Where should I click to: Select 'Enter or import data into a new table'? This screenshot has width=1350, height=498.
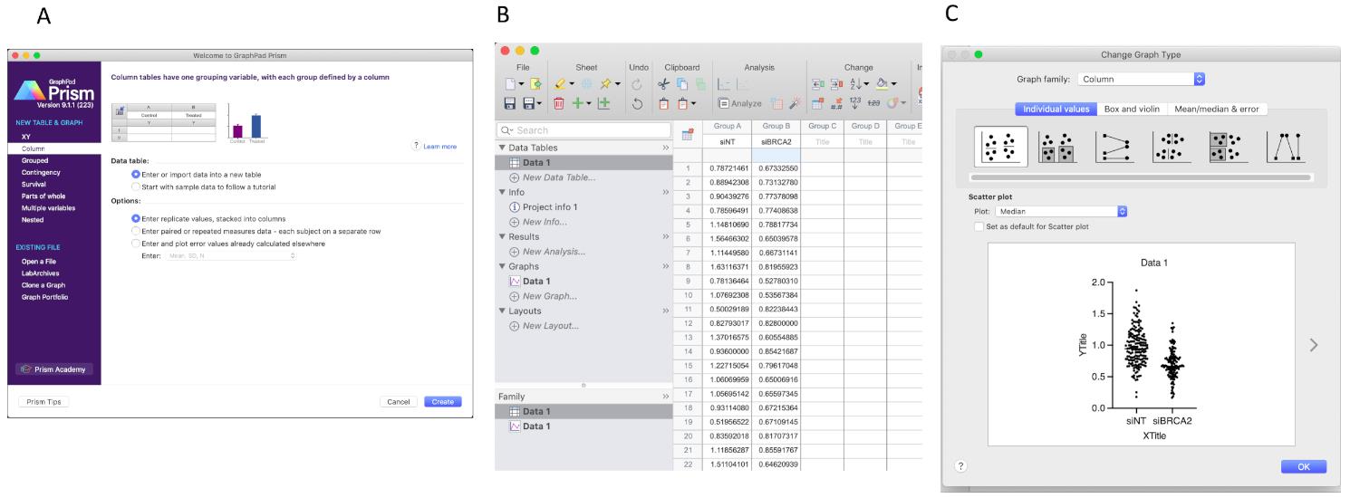pos(137,174)
